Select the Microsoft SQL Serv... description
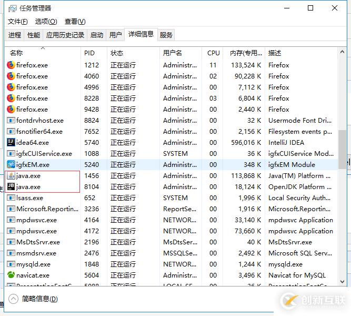Image resolution: width=351 pixels, height=316 pixels. (x=300, y=253)
